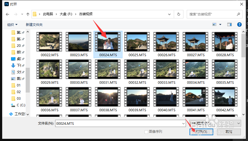This screenshot has height=141, width=248.
Task: Expand the address bar history dropdown
Action: click(169, 14)
